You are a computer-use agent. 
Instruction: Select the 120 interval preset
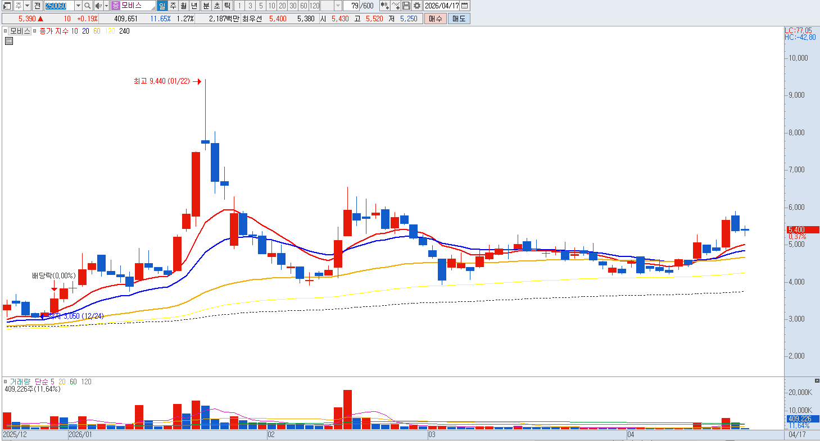point(315,6)
